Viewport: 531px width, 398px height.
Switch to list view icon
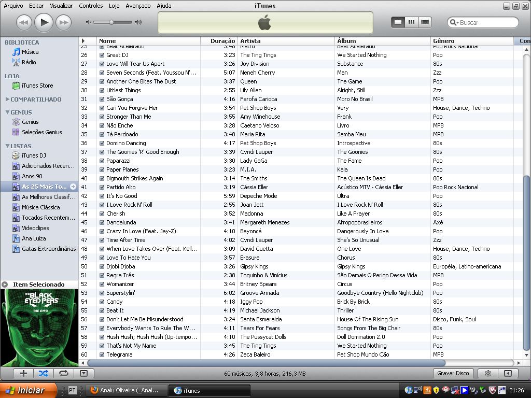pos(398,22)
